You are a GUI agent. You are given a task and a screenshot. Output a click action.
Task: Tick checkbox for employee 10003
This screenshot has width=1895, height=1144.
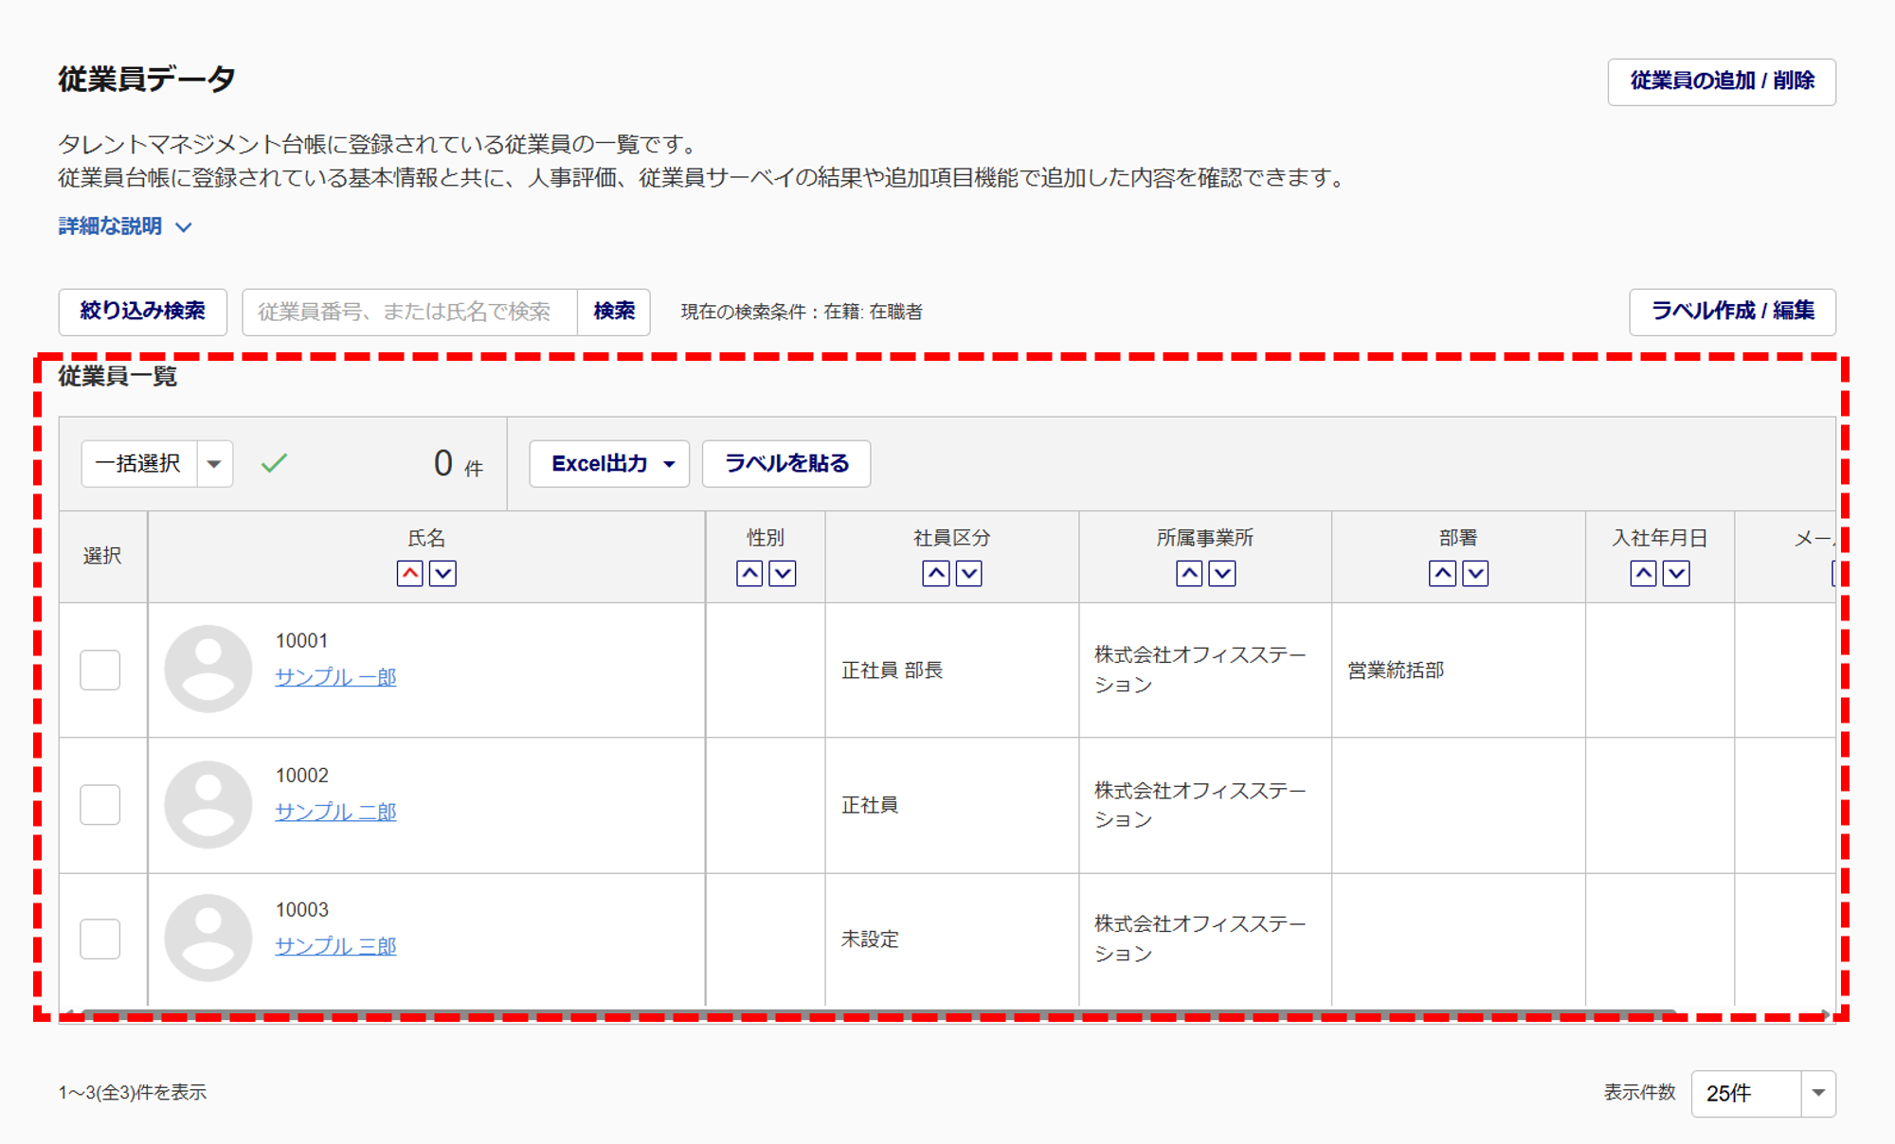click(100, 938)
